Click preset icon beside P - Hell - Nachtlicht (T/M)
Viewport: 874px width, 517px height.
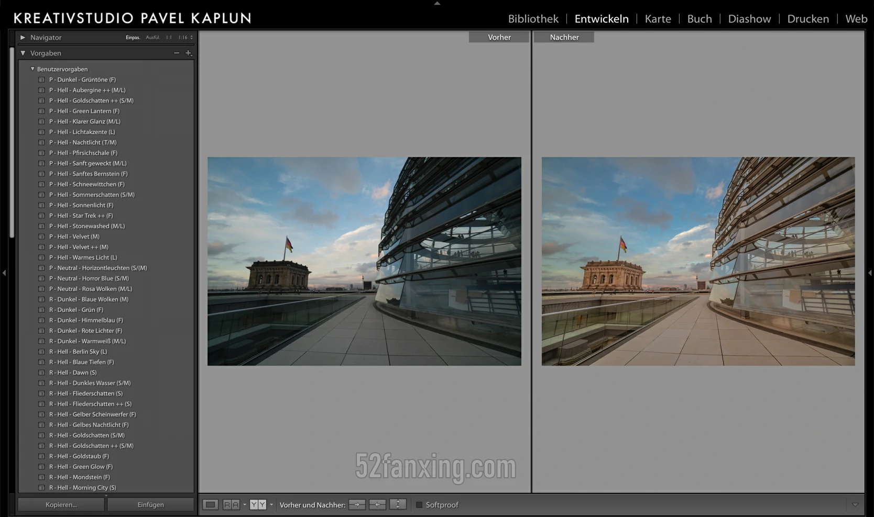(x=41, y=142)
